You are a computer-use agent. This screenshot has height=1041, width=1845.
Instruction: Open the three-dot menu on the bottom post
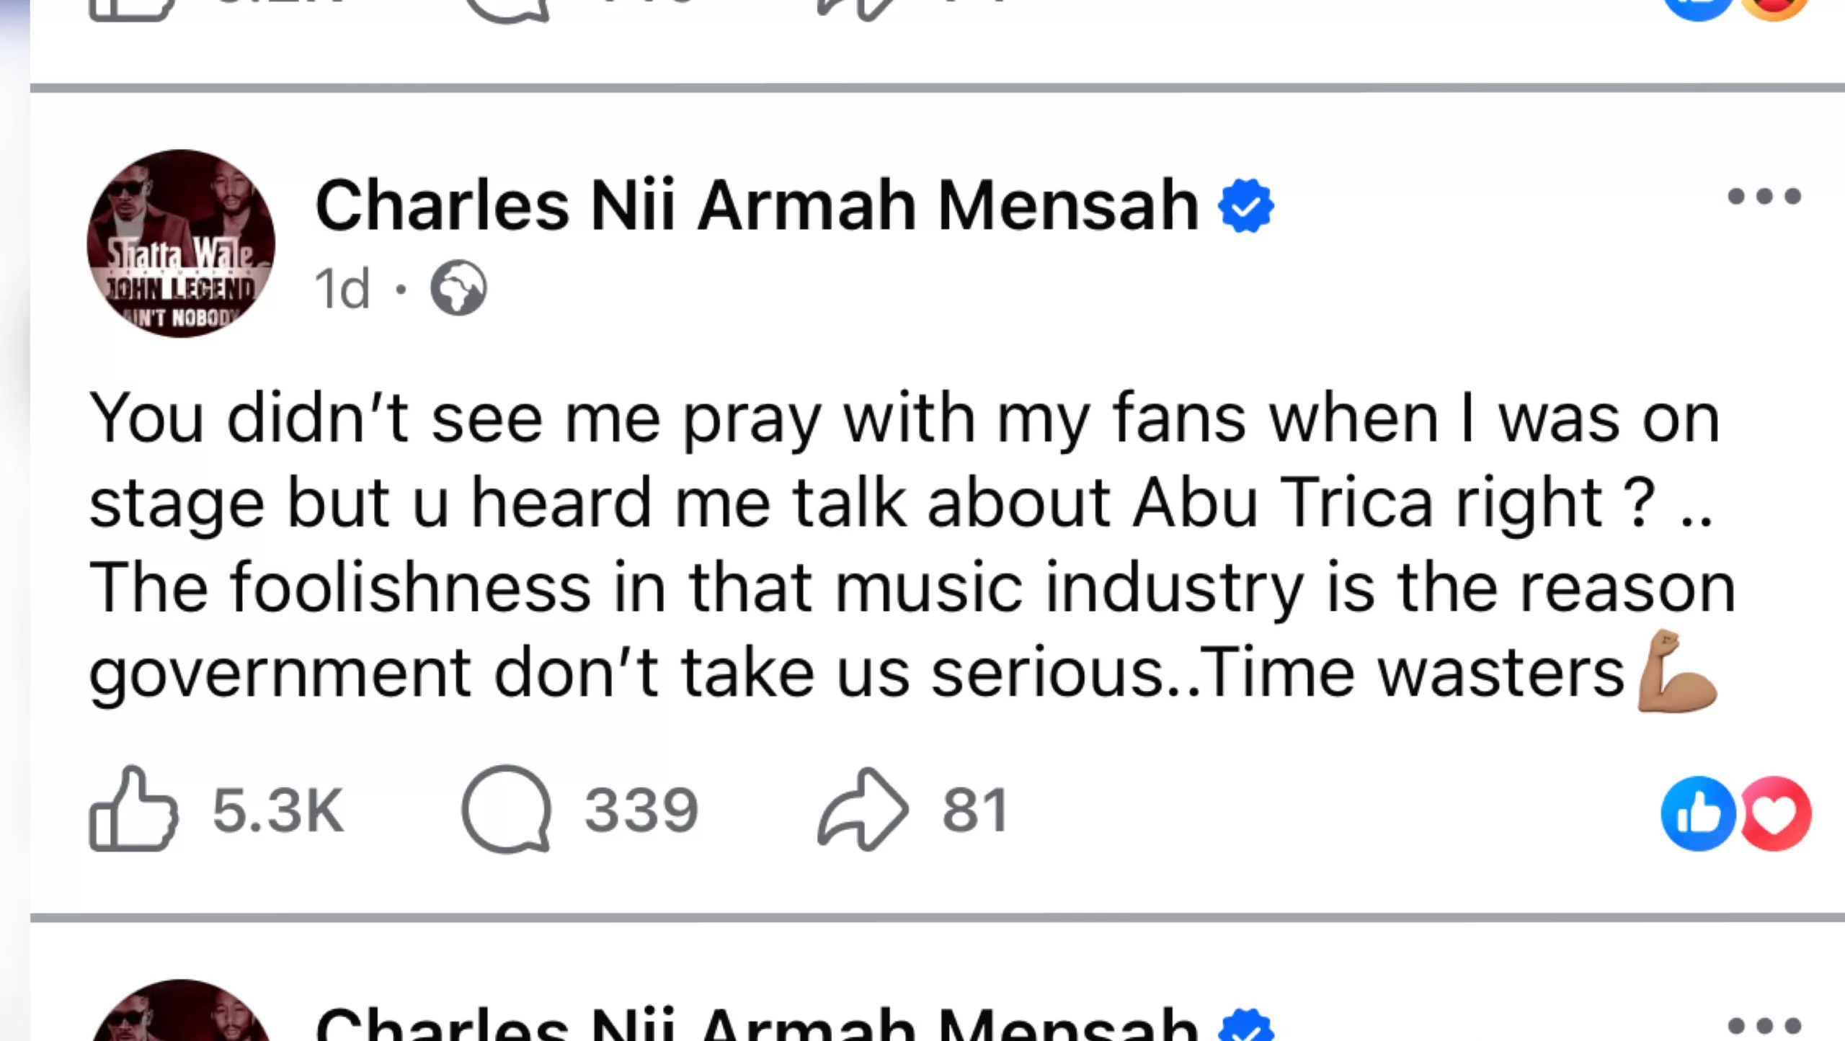(x=1764, y=1024)
